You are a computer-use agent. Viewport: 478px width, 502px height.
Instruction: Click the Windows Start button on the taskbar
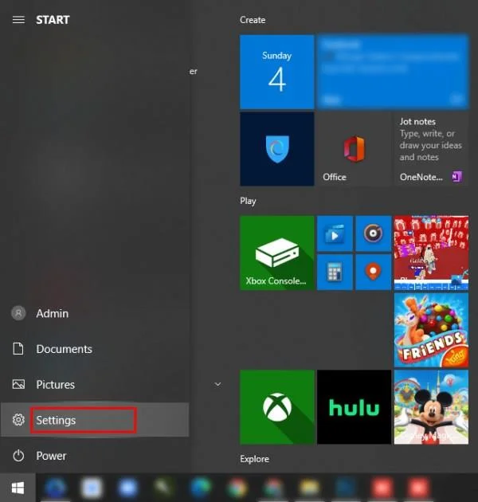[18, 488]
